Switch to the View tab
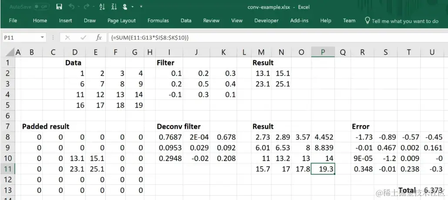Viewport: 448px width, 200px height. pos(237,20)
